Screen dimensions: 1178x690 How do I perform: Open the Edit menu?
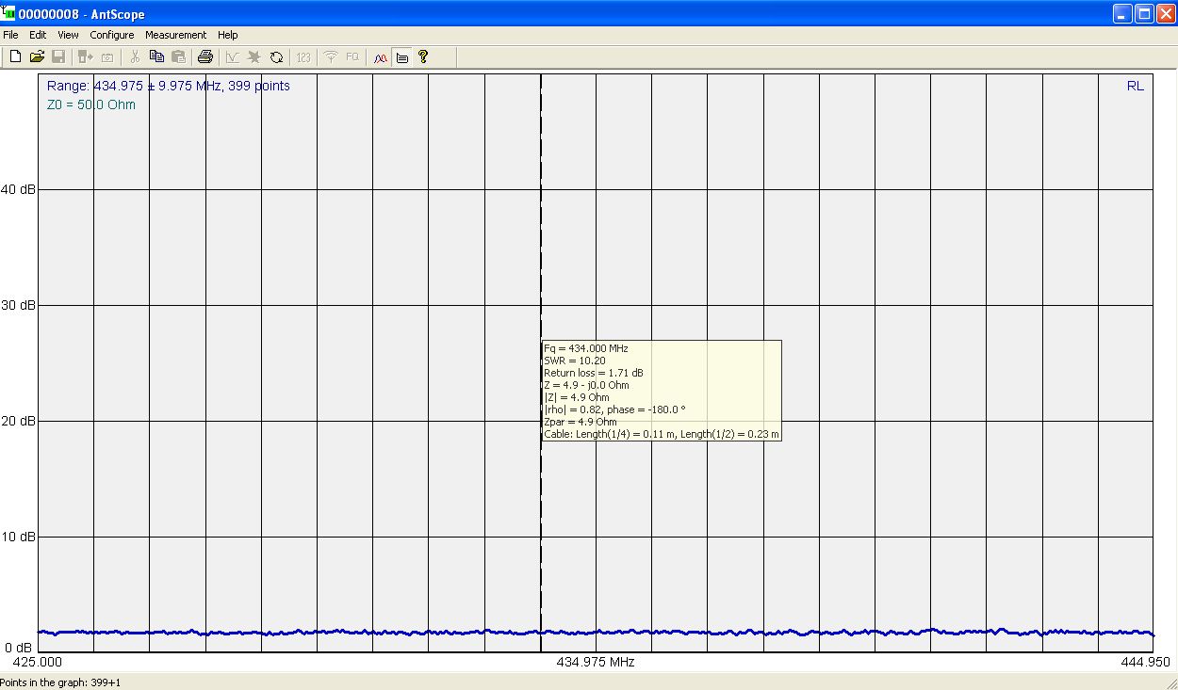(x=38, y=35)
